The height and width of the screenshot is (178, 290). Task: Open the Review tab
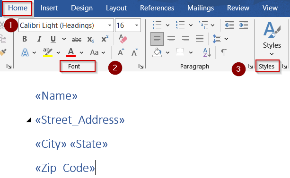coord(238,8)
